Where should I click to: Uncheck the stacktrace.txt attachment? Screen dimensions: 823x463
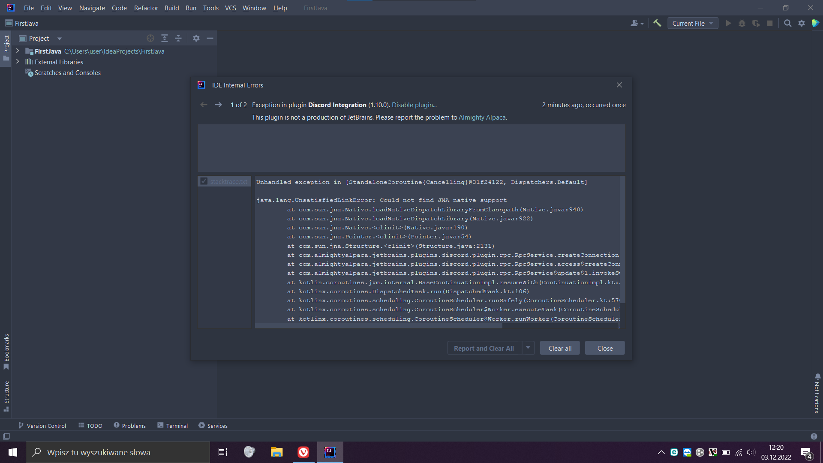[x=204, y=181]
